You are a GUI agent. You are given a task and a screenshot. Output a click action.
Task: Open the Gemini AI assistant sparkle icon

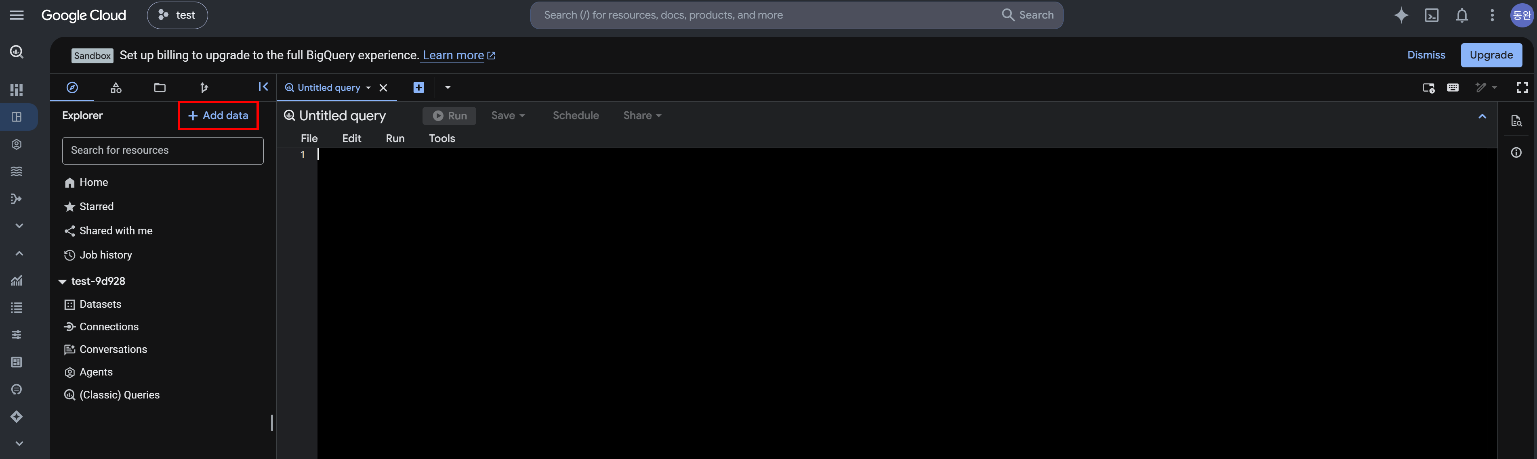click(1401, 15)
